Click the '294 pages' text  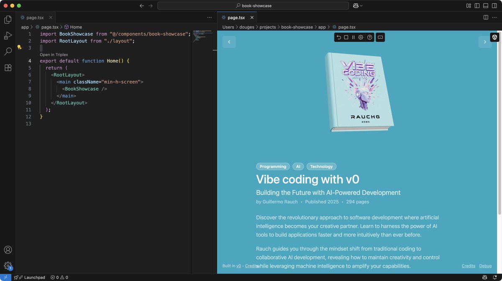[x=358, y=201]
